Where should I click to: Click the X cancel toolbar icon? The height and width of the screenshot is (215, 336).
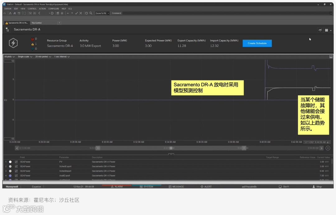click(81, 13)
